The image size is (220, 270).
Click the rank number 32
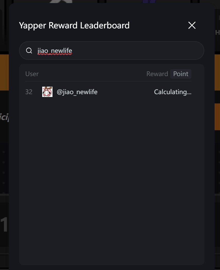(x=29, y=92)
